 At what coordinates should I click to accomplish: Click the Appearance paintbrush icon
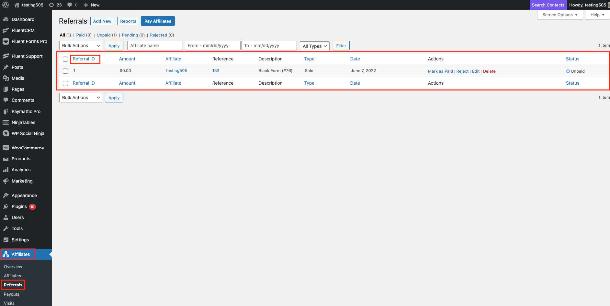pyautogui.click(x=6, y=195)
